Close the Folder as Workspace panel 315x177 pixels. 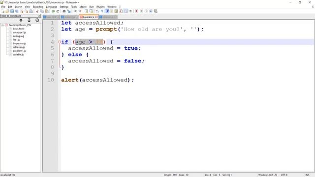coord(39,16)
